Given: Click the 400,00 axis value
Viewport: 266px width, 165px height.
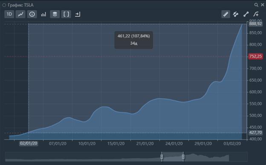Looking at the screenshot, I should (255, 139).
